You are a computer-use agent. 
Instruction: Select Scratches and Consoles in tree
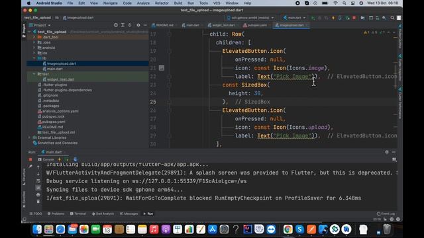58,143
